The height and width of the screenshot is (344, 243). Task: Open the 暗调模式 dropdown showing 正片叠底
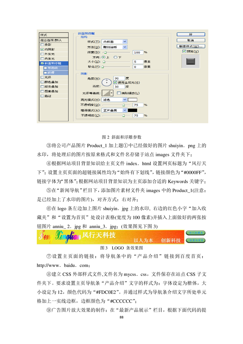coord(115,110)
